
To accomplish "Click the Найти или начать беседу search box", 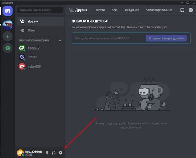I will 40,10.
